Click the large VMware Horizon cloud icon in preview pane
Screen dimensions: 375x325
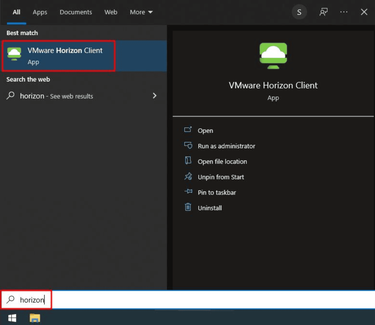[x=273, y=55]
